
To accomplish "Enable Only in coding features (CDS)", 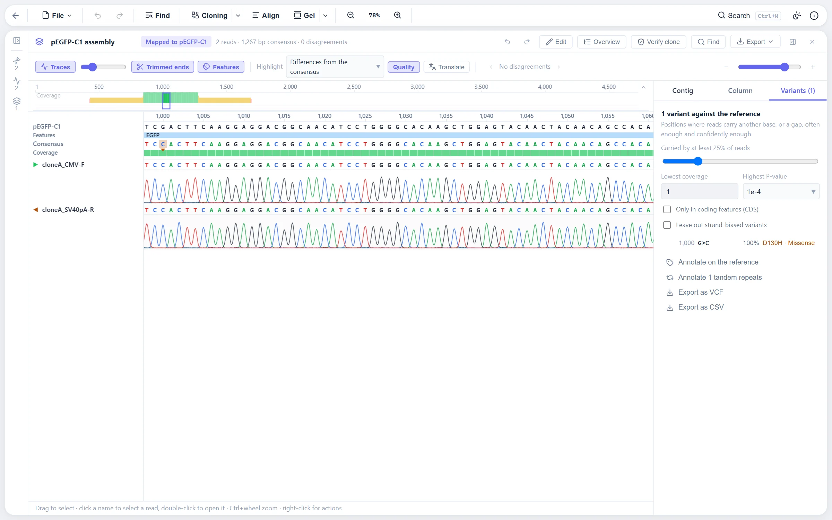I will (667, 209).
